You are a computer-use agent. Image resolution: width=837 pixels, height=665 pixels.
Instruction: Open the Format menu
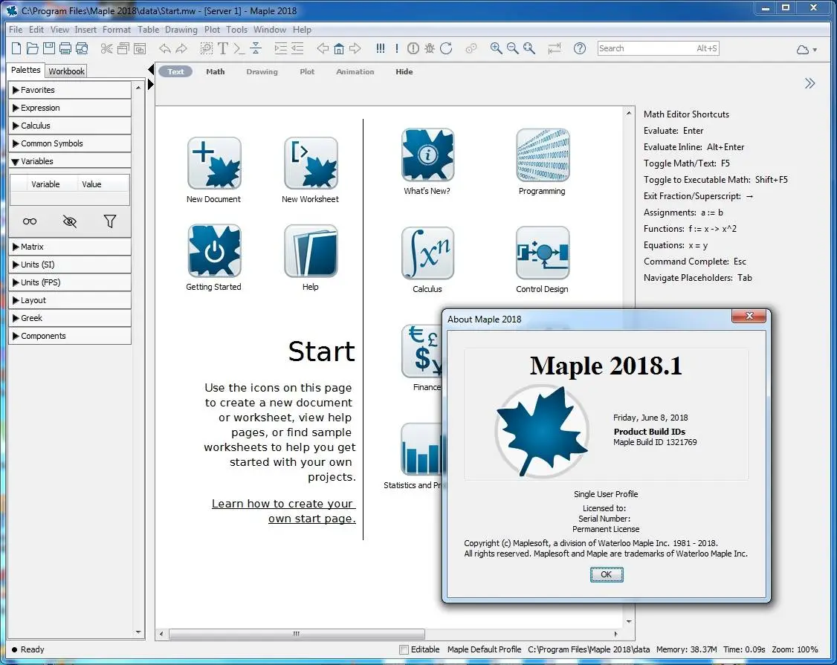tap(117, 30)
